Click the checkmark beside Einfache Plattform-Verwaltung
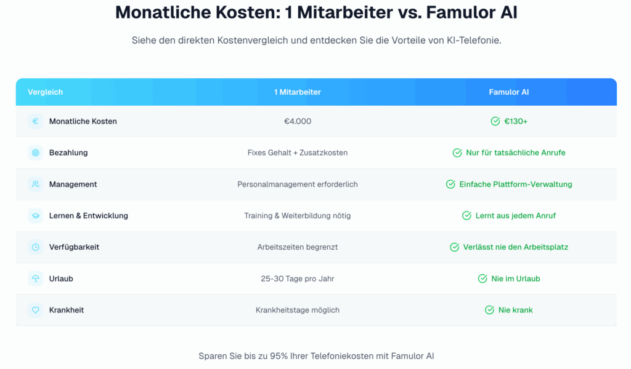Screen dimensions: 631x369 [x=450, y=184]
